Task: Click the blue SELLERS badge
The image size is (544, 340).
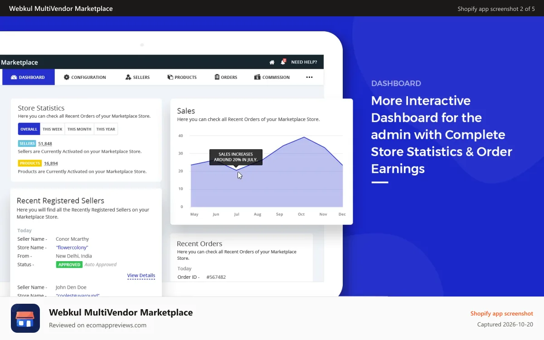Action: [x=27, y=144]
